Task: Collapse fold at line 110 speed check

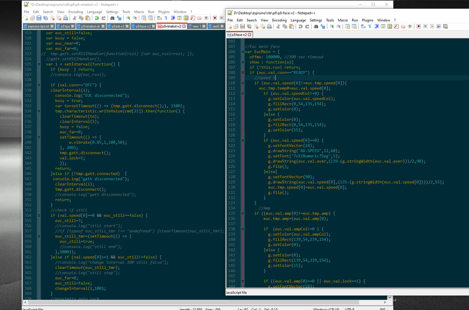Action: [x=243, y=83]
